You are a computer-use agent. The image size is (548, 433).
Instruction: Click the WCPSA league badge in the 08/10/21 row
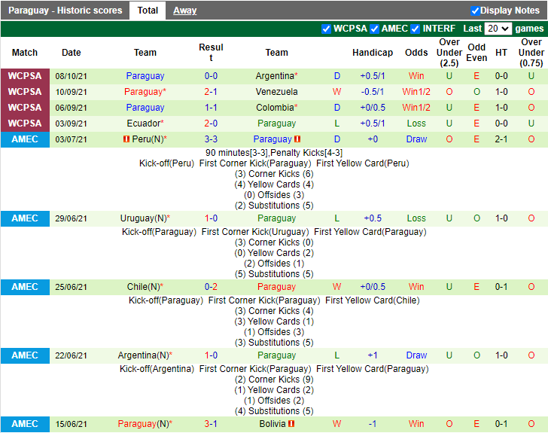(25, 76)
